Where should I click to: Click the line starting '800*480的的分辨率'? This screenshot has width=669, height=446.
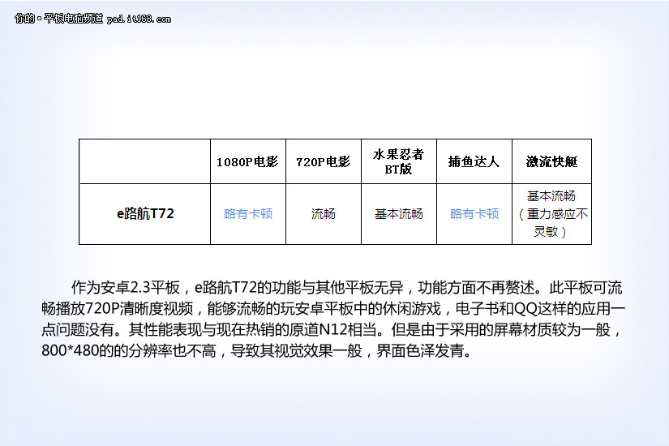pyautogui.click(x=257, y=351)
